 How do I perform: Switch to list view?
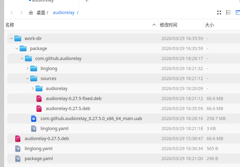228,13
